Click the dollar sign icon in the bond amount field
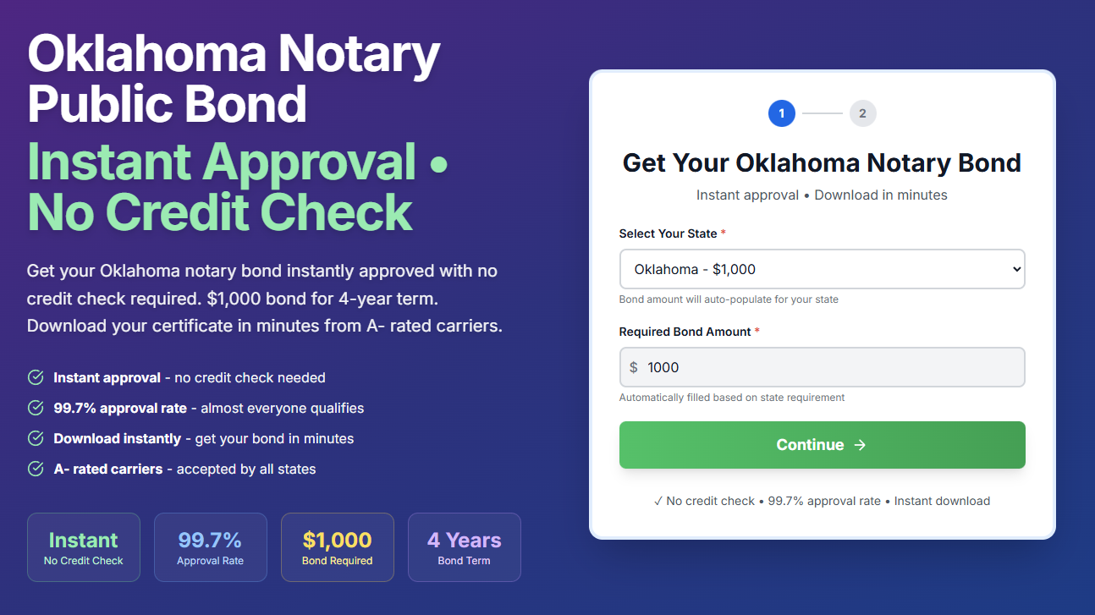The height and width of the screenshot is (615, 1095). coord(634,368)
